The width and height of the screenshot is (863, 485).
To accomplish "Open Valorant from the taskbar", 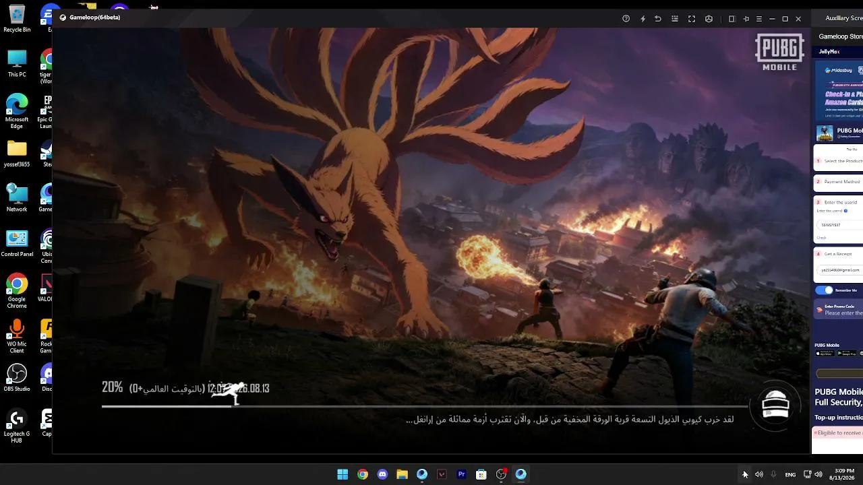I will 442,474.
